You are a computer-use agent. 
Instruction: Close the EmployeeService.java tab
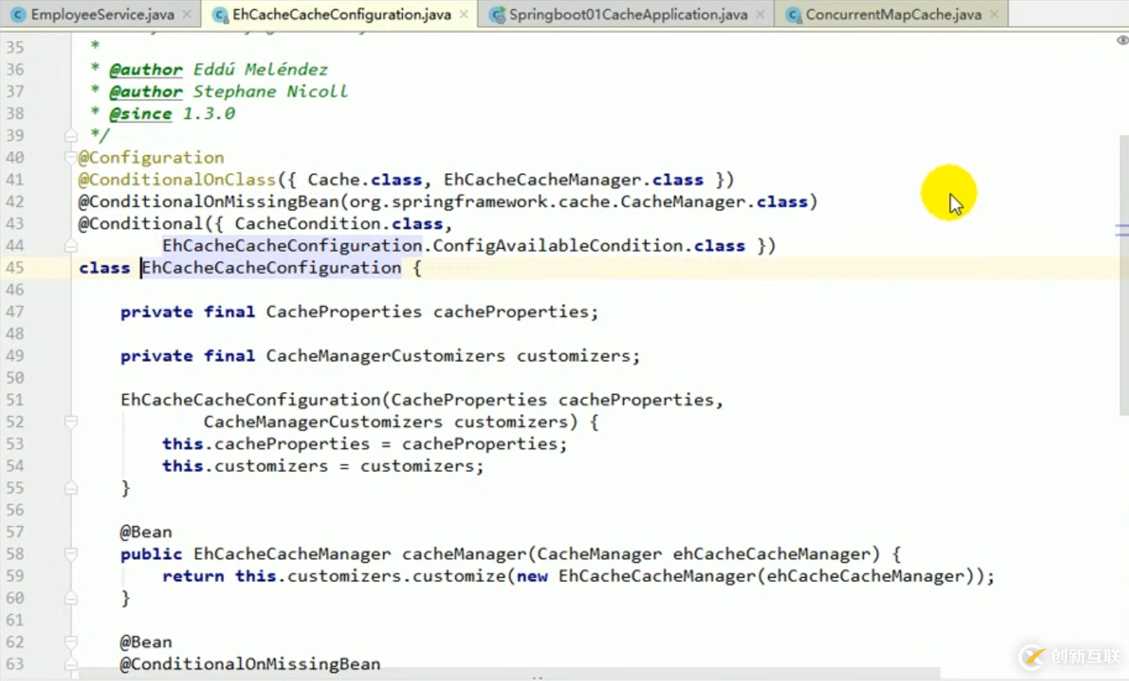click(187, 15)
